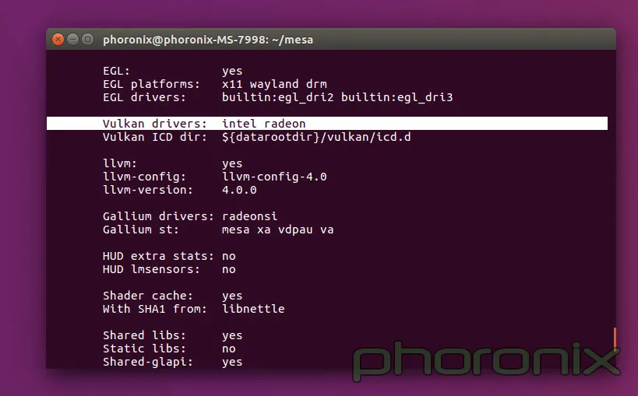Select the 'libnettle' value
Image resolution: width=638 pixels, height=396 pixels.
coord(253,309)
